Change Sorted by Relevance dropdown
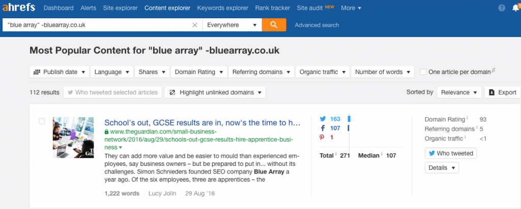Screen dimensions: 521x209 tap(459, 92)
